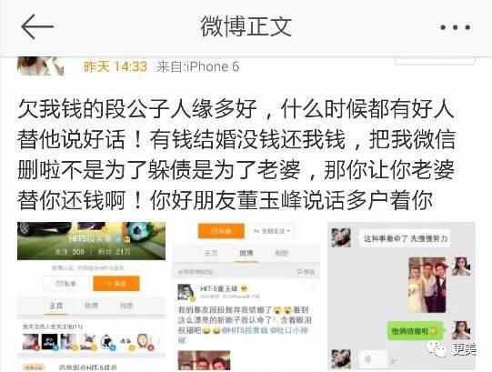
Task: Tap the partially hidden button at top right
Action: click(x=436, y=61)
